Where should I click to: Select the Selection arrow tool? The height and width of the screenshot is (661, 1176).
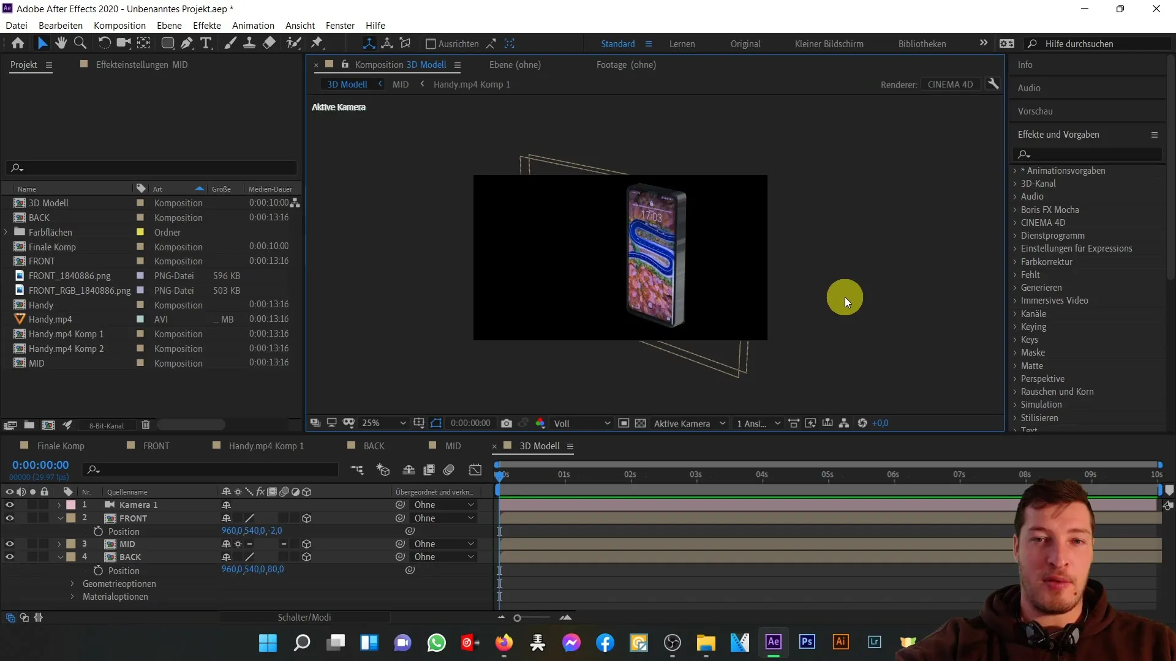point(42,43)
